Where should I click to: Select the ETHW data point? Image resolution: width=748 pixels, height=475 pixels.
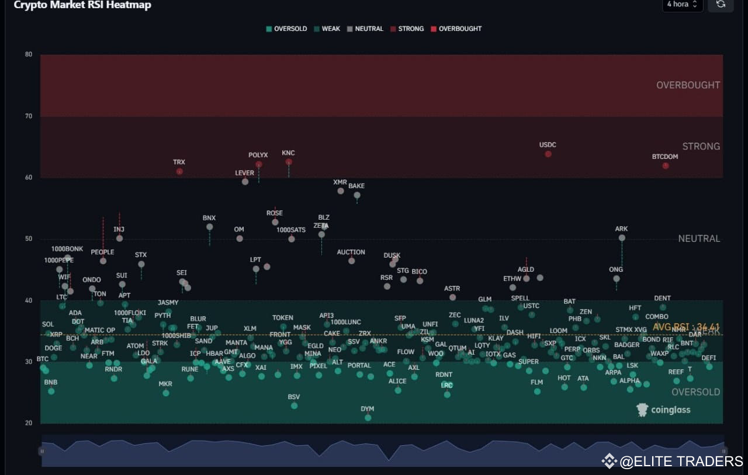[513, 287]
